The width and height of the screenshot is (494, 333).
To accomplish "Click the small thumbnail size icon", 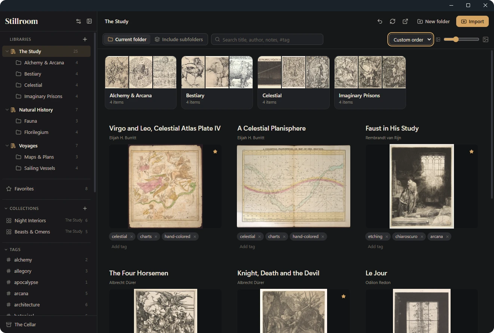I will pyautogui.click(x=438, y=39).
